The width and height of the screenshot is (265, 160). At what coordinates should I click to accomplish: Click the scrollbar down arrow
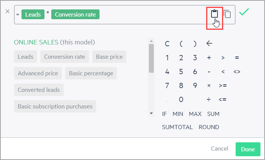point(151,113)
